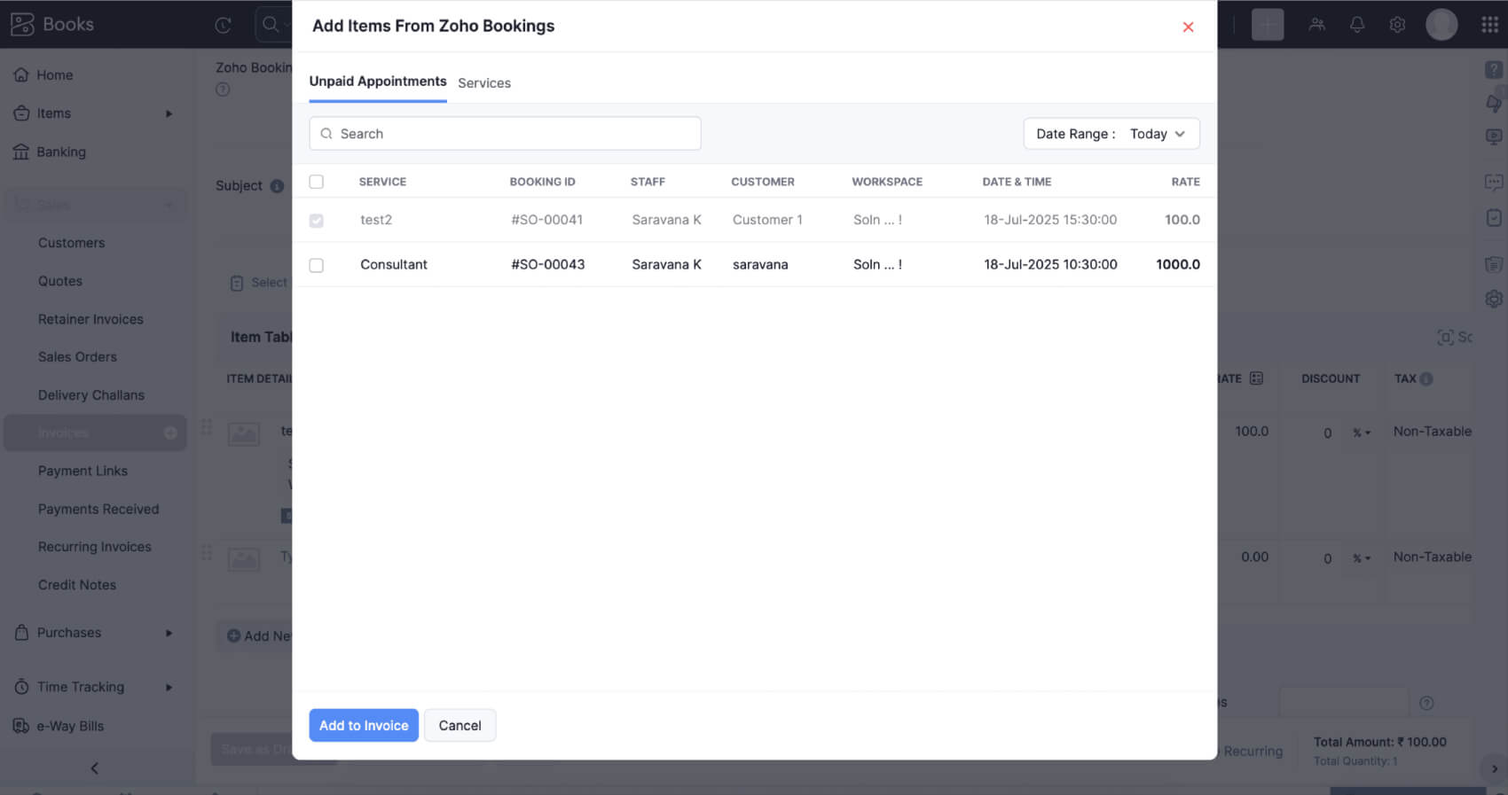This screenshot has height=795, width=1508.
Task: Open Home in the sidebar
Action: click(x=55, y=75)
